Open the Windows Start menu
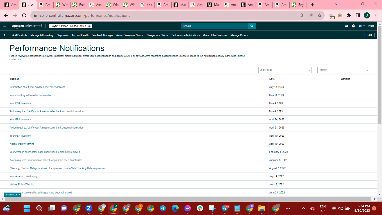This screenshot has height=215, width=382. (27, 208)
